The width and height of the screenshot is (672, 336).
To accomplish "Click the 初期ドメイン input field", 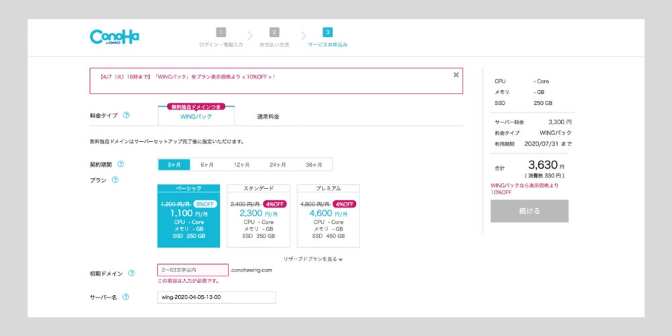I will pos(193,270).
